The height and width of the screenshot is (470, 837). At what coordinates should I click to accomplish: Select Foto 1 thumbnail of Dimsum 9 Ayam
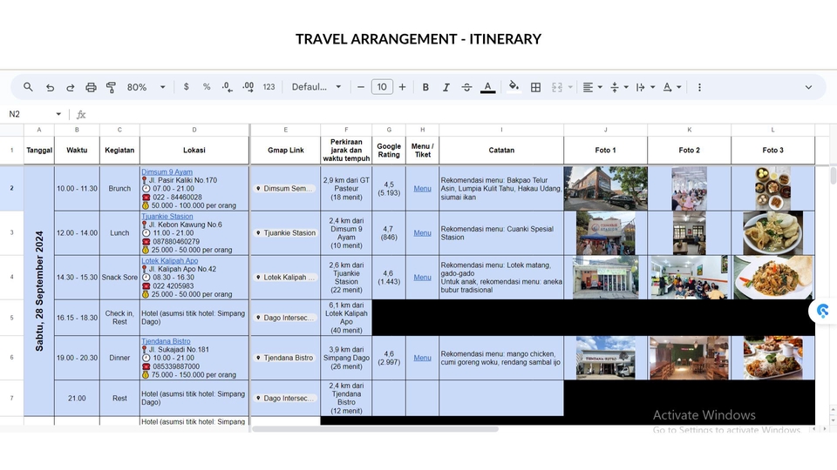coord(605,188)
